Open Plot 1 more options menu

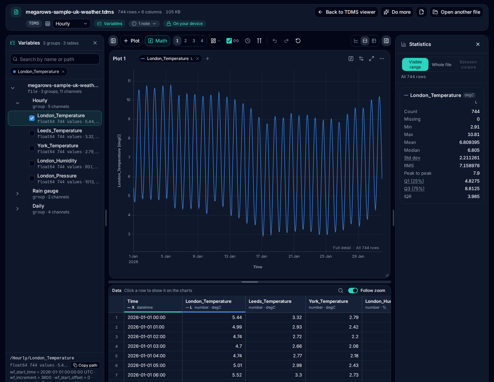coord(382,59)
